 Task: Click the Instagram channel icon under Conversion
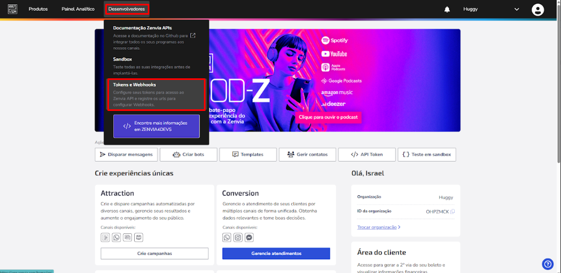238,237
